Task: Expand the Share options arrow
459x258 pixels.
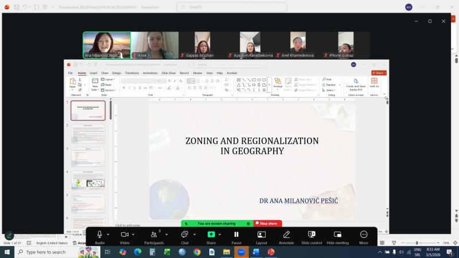Action: (220, 234)
